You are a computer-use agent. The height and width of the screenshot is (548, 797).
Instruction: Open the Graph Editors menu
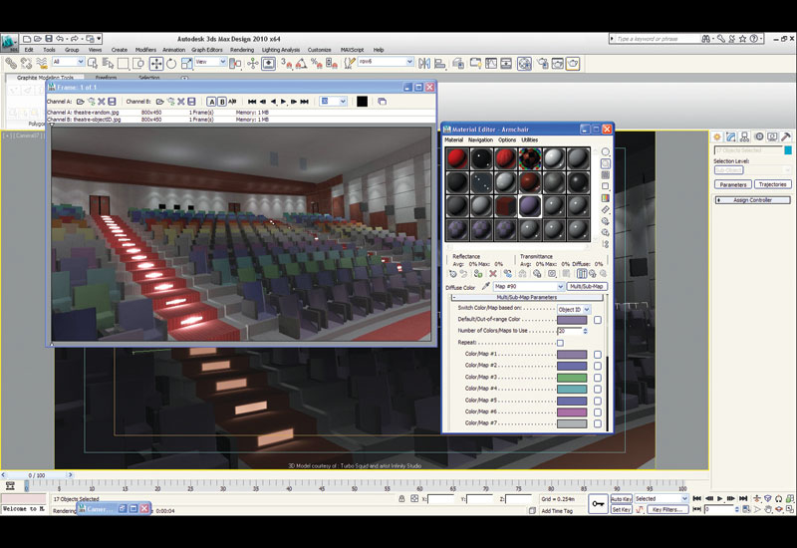pos(207,50)
